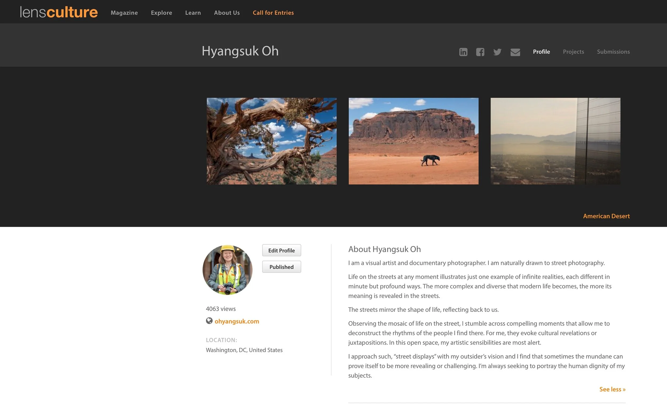Open the black dog desert photo

tap(413, 141)
